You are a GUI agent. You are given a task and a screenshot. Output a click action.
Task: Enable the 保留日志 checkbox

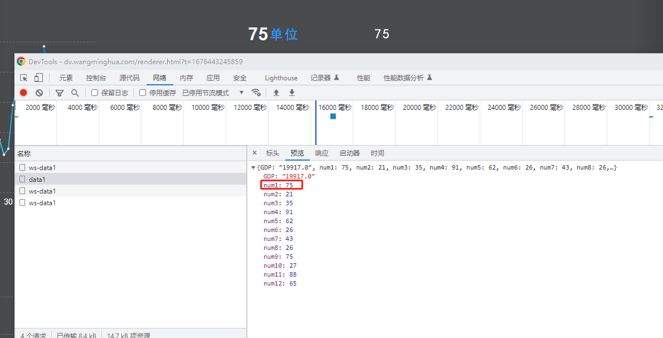pos(94,93)
